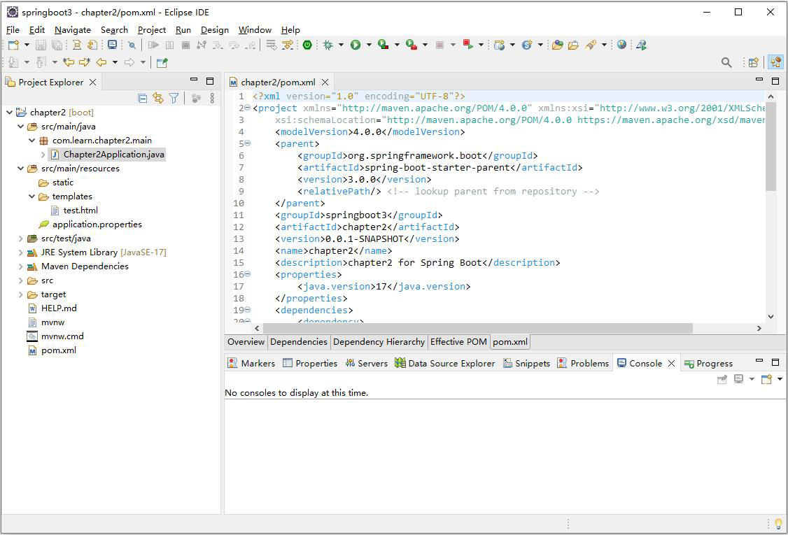Screen dimensions: 788x535
Task: Click Collapse All in Project Explorer
Action: (x=143, y=99)
